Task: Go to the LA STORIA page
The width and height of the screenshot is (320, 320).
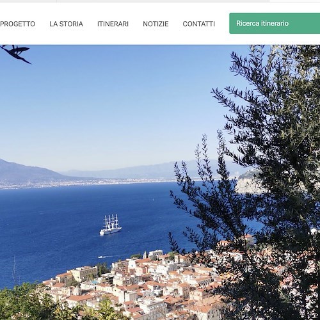Action: (x=66, y=24)
